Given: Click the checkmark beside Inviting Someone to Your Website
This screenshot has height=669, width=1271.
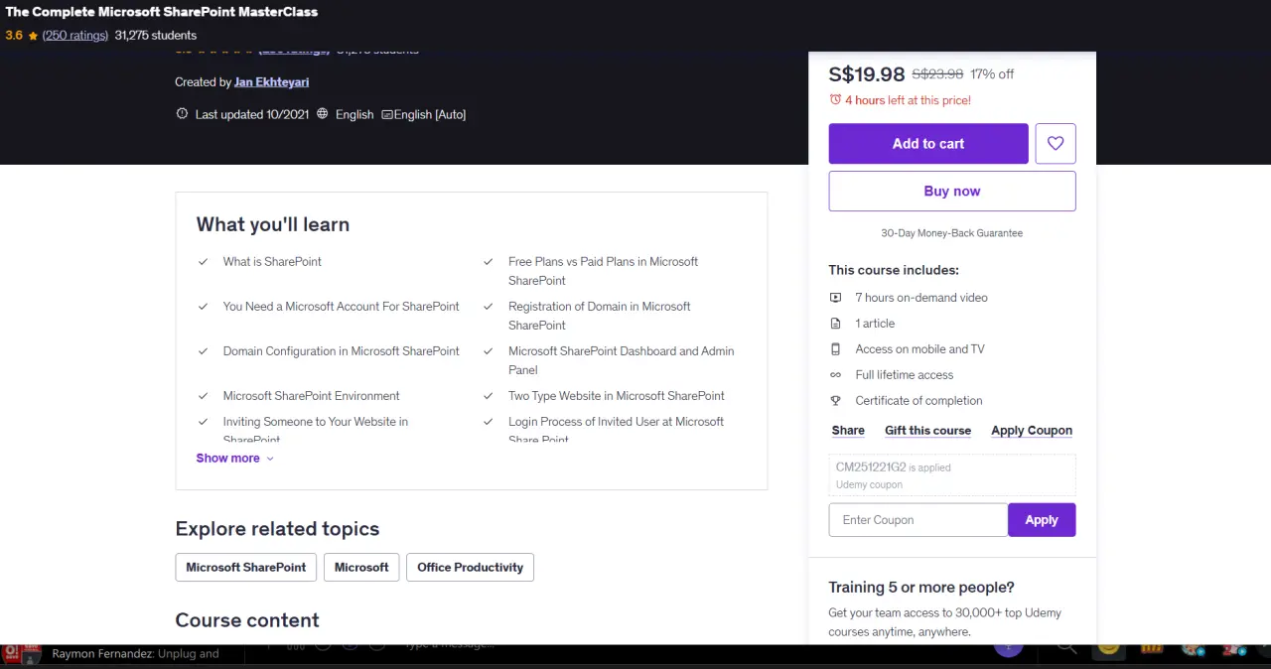Looking at the screenshot, I should 203,422.
